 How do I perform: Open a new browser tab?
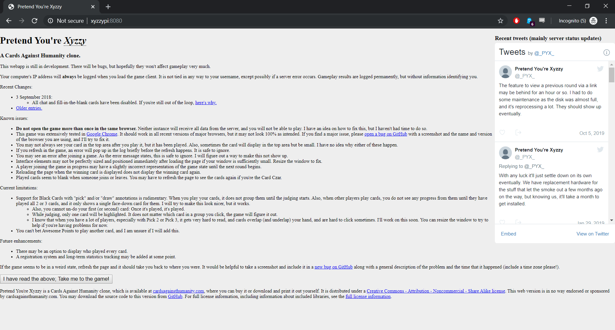(108, 7)
